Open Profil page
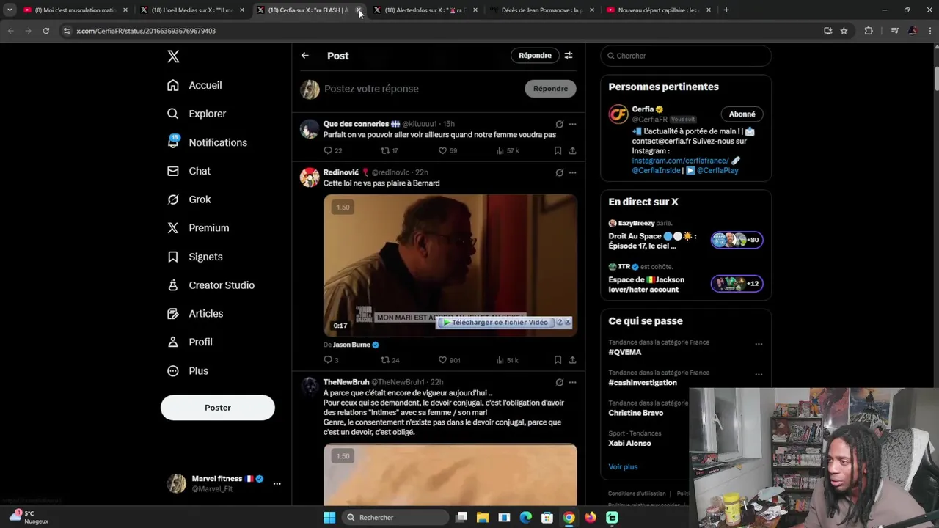The height and width of the screenshot is (528, 939). click(x=189, y=342)
